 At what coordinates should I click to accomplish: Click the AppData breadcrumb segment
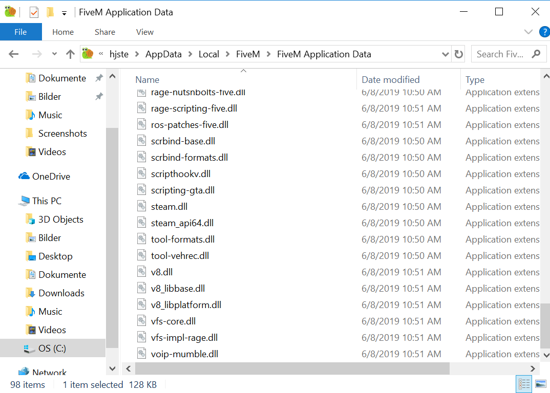(163, 54)
